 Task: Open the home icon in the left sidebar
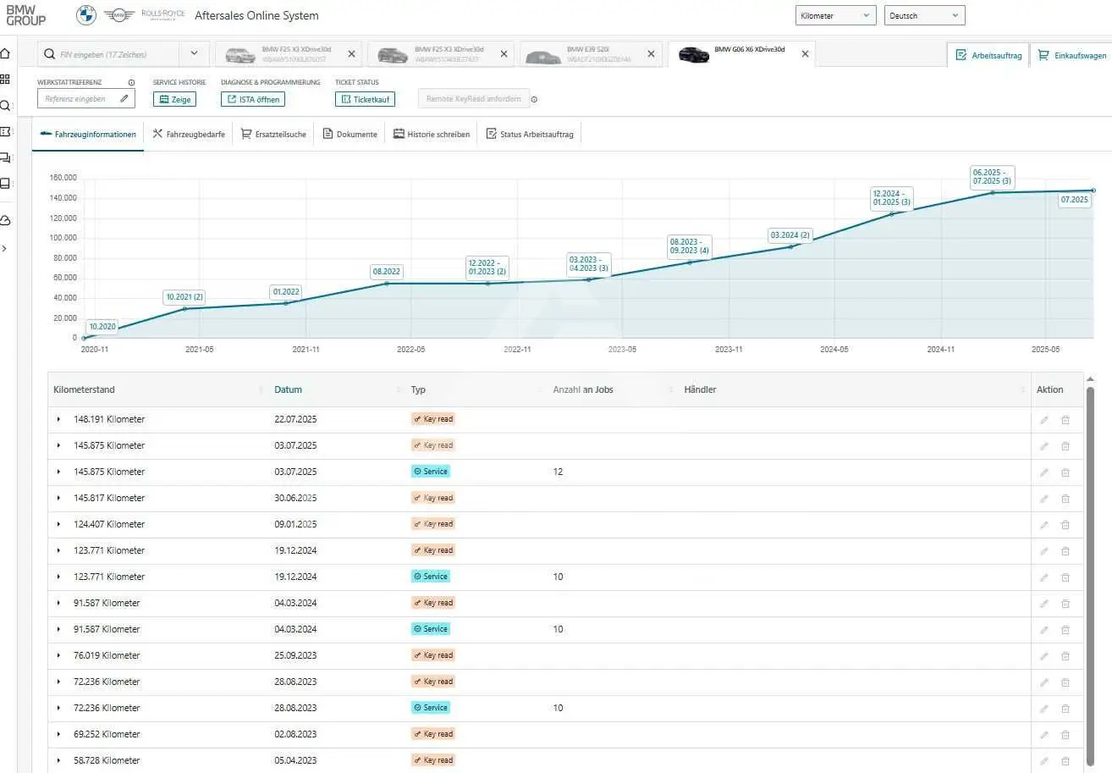5,53
